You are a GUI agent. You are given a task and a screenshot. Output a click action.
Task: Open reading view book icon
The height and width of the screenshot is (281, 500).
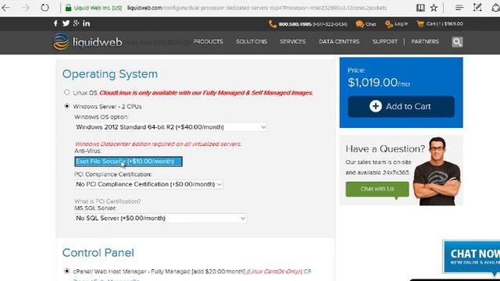point(420,8)
